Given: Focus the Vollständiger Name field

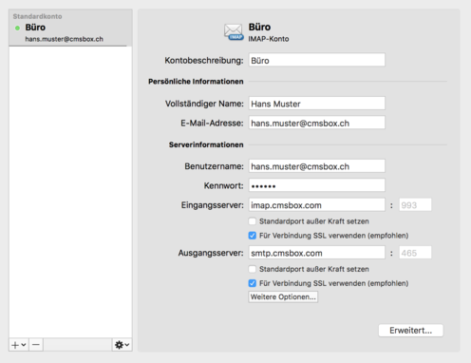Looking at the screenshot, I should pos(317,104).
